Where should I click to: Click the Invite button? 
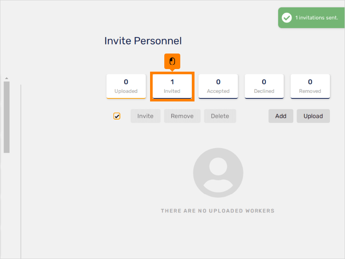tap(145, 116)
